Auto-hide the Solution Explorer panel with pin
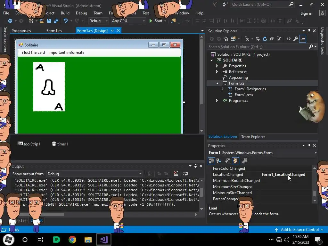 309,31
